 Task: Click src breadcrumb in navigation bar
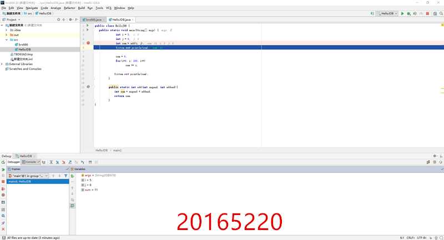coord(28,13)
